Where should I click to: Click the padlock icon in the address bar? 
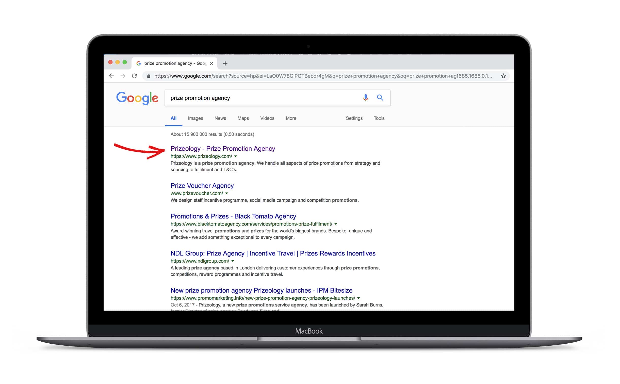[149, 76]
